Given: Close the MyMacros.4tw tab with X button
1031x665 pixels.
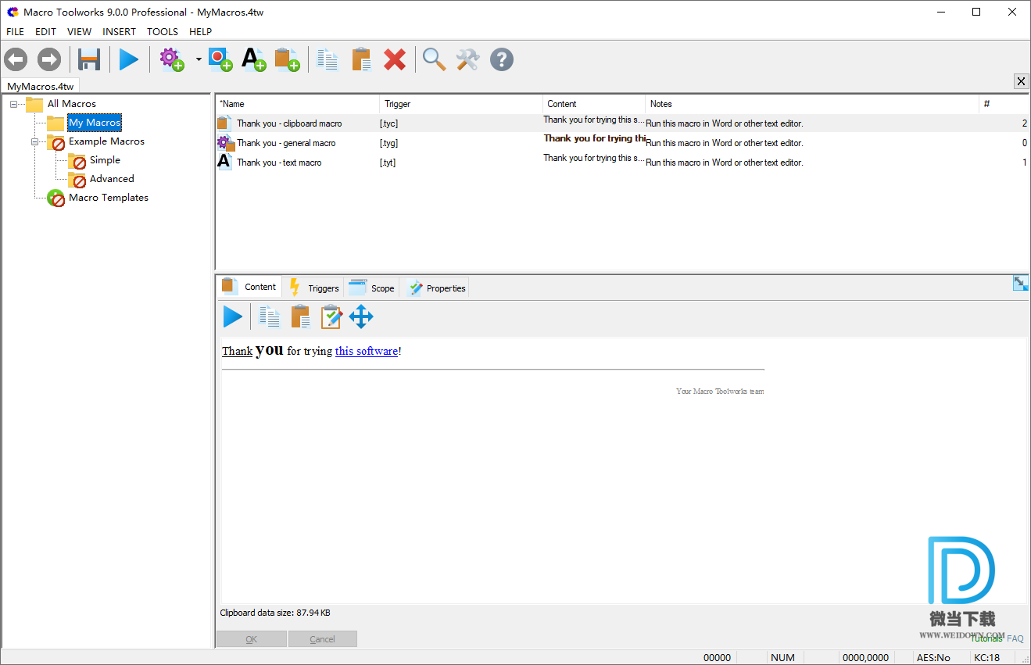Looking at the screenshot, I should pyautogui.click(x=1021, y=81).
